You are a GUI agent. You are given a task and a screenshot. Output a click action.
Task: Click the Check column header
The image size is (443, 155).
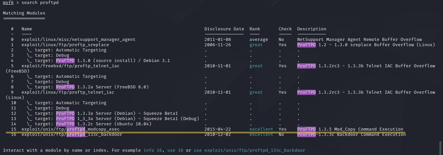tap(285, 29)
